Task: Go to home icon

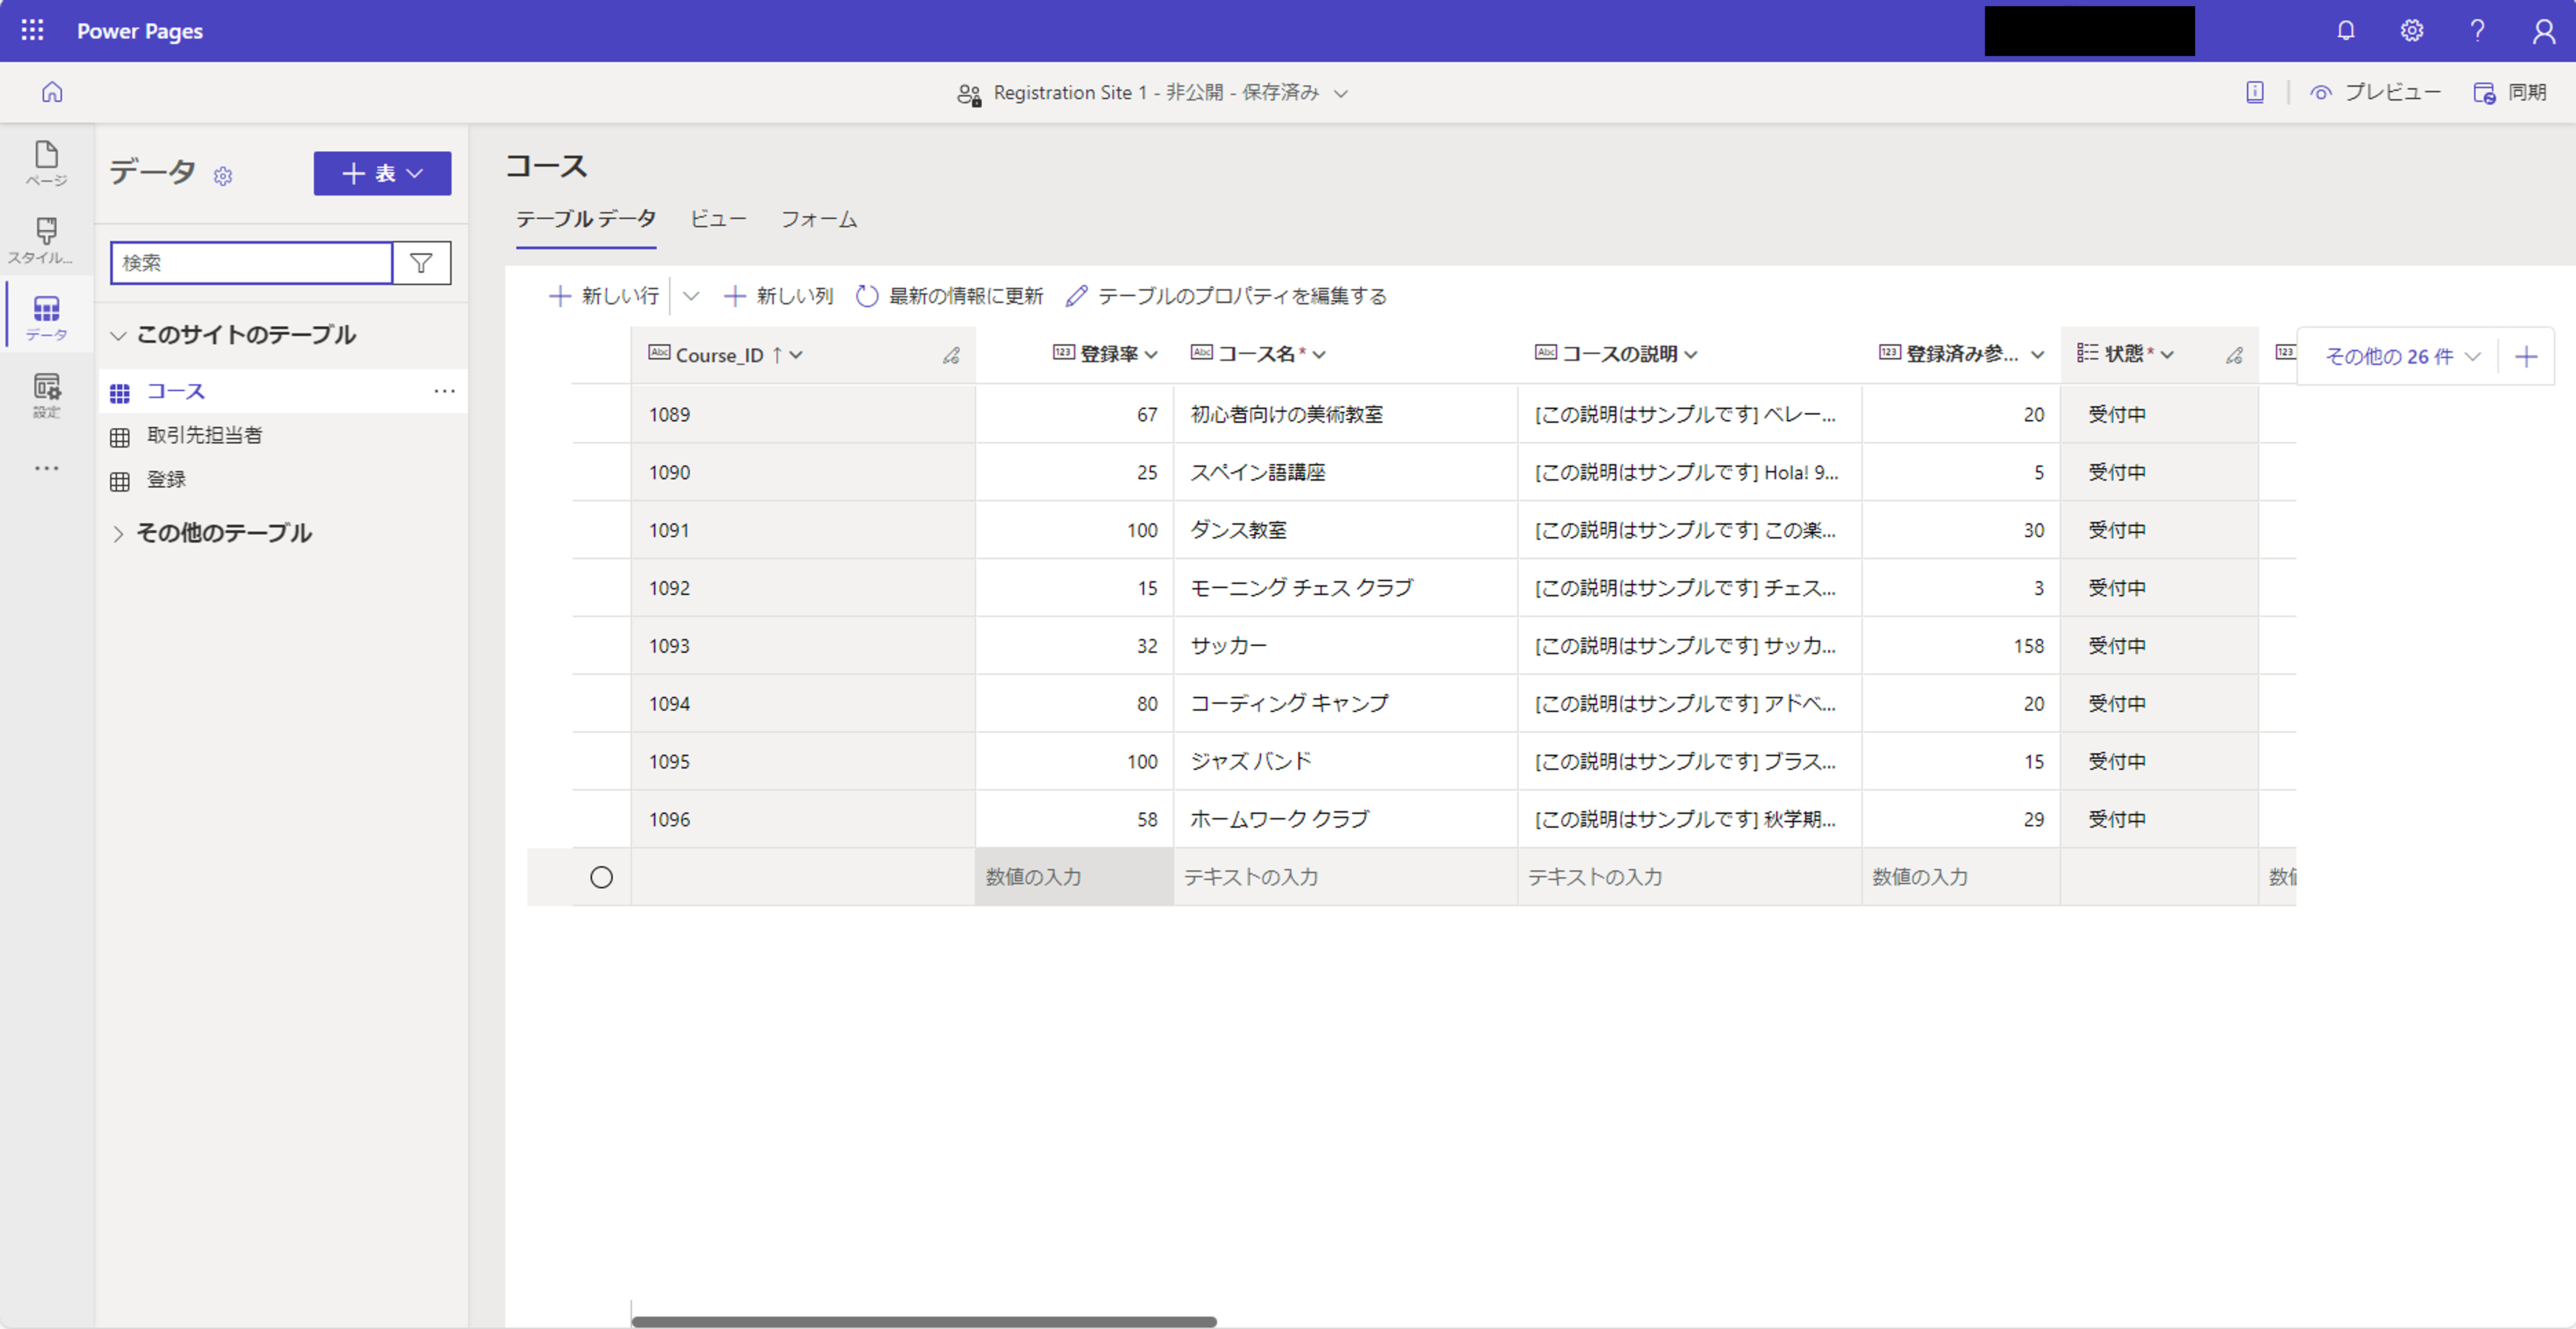Action: click(x=52, y=92)
